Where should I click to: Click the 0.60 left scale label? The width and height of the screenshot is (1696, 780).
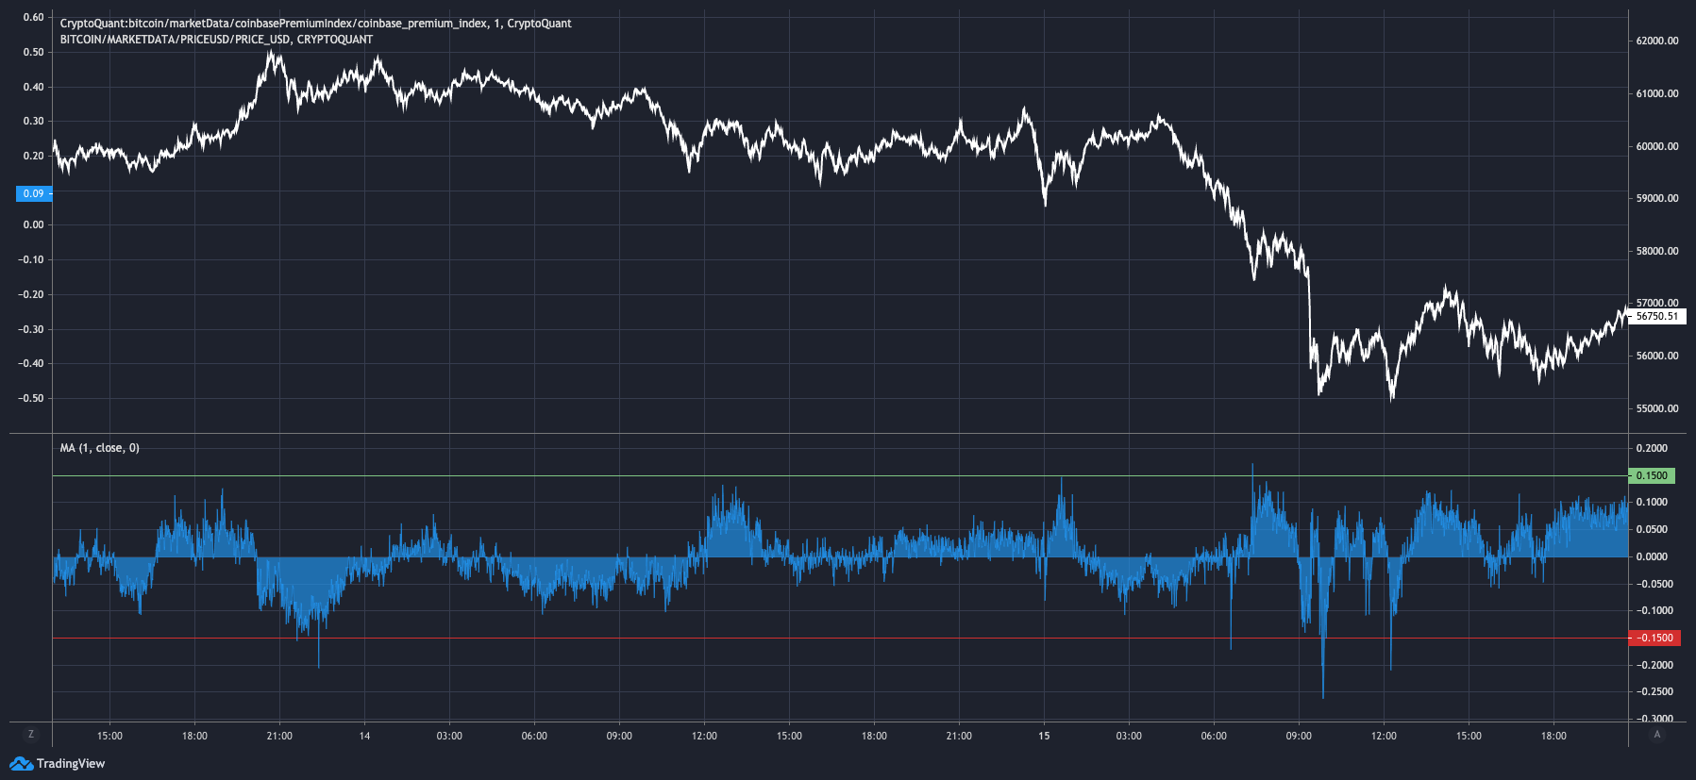tap(33, 17)
